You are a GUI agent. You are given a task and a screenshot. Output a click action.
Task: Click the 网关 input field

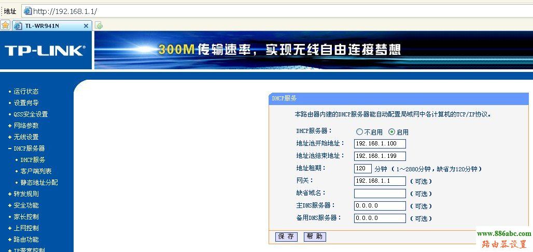click(380, 181)
